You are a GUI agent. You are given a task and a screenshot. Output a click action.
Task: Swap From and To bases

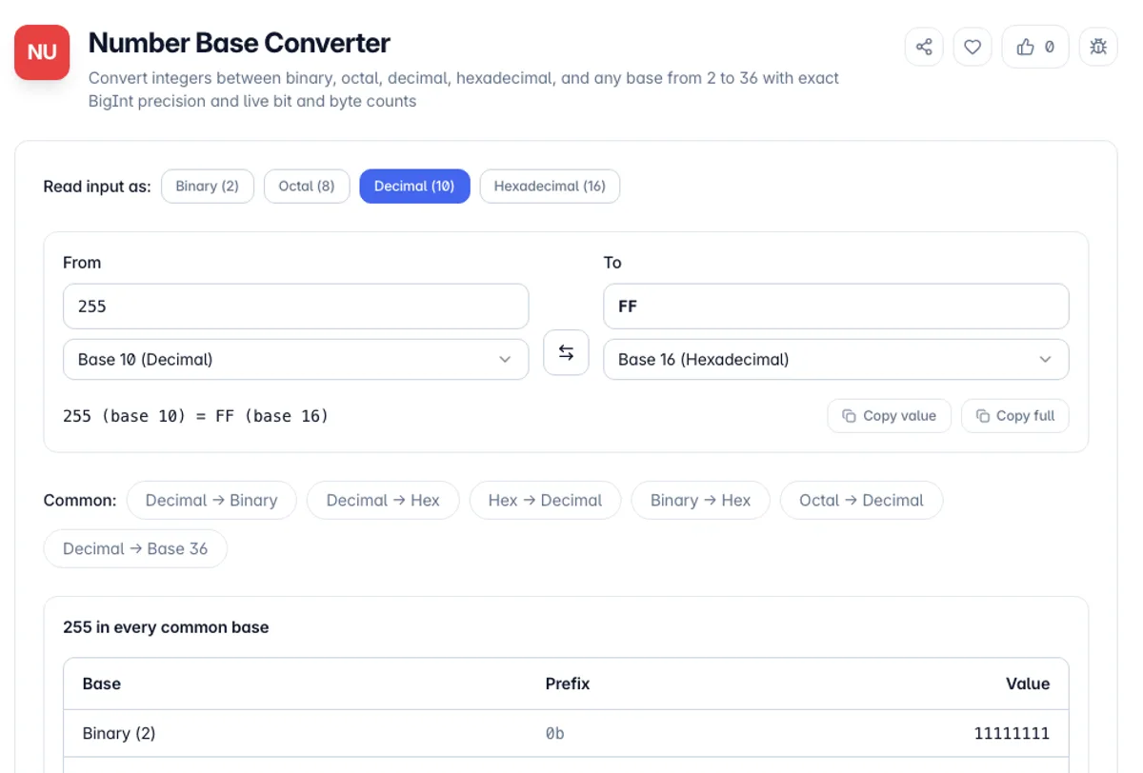pyautogui.click(x=566, y=352)
